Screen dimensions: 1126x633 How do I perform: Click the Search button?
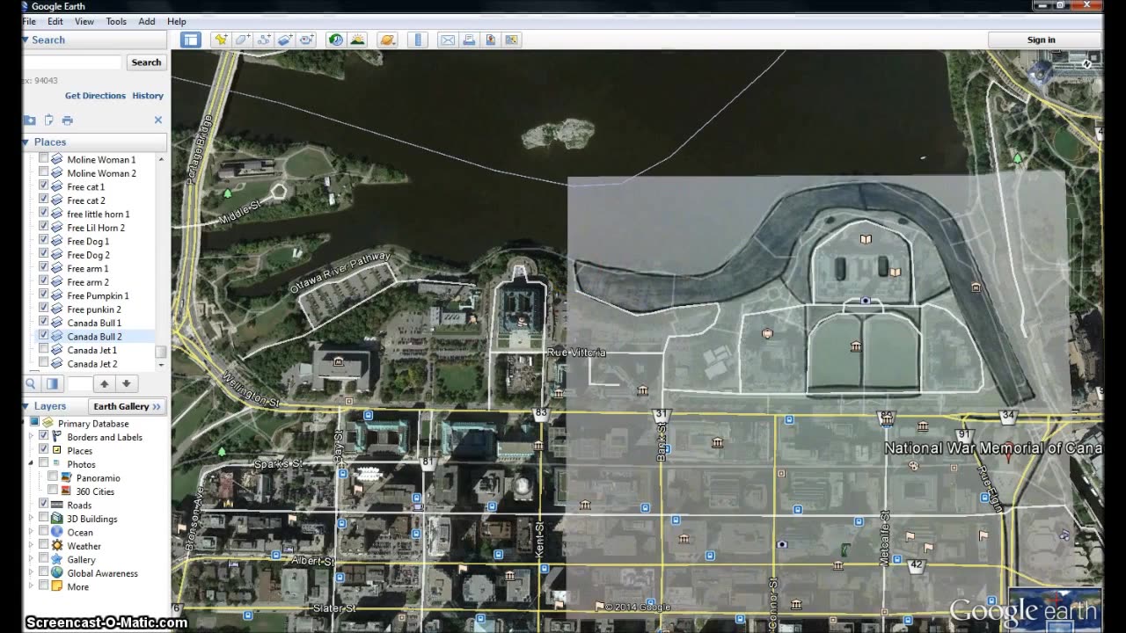146,62
